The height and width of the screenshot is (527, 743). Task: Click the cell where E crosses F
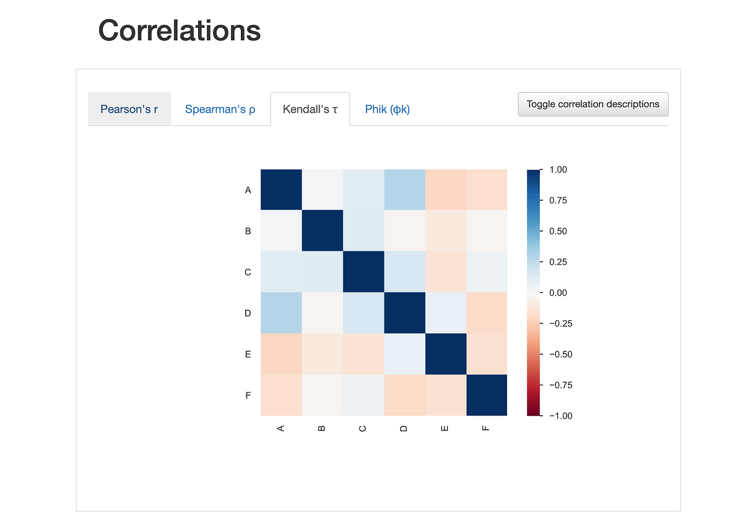pyautogui.click(x=487, y=354)
